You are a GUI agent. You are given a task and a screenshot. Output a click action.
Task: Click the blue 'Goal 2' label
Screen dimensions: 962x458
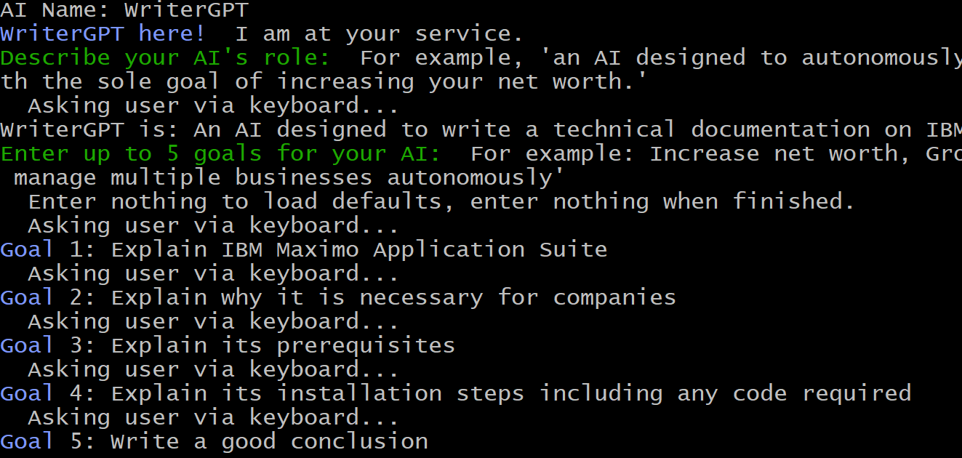tap(42, 297)
